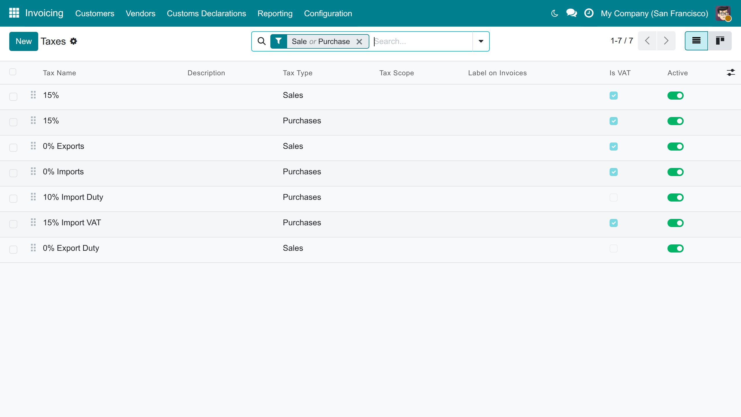Select the 0% Imports row checkbox
Viewport: 741px width, 417px height.
[13, 173]
